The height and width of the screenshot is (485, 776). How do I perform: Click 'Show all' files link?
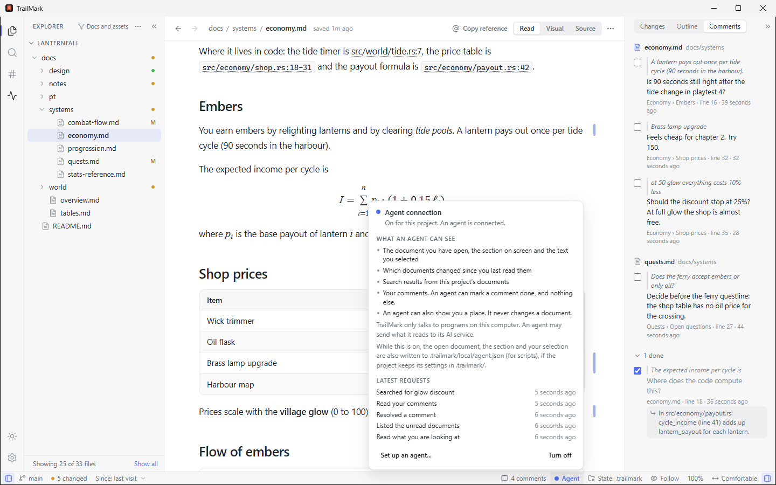tap(146, 464)
